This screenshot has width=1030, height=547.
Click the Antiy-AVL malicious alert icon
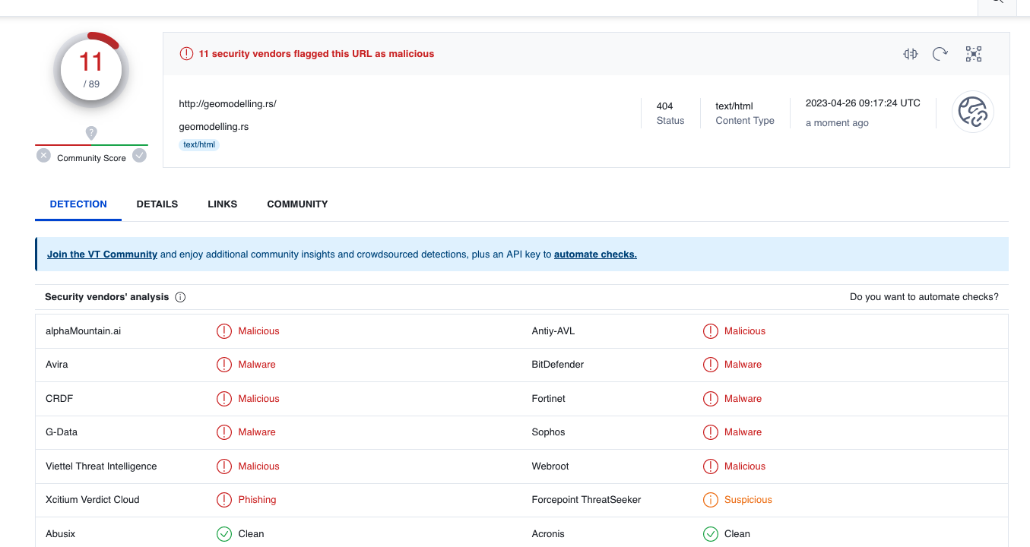click(x=711, y=331)
